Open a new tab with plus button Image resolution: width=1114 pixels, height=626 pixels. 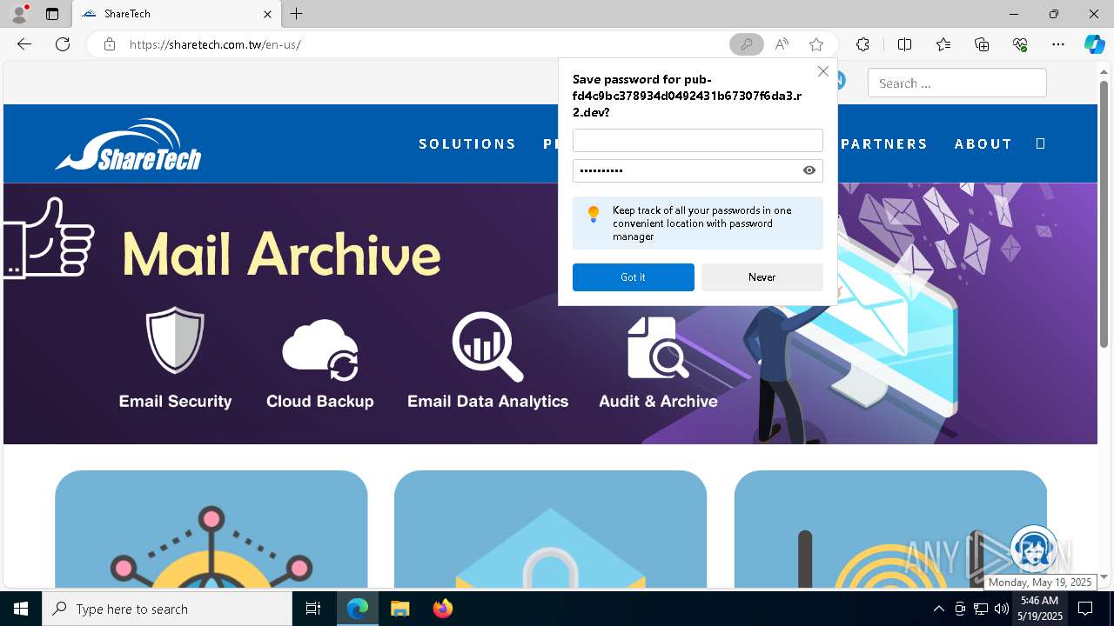coord(296,14)
